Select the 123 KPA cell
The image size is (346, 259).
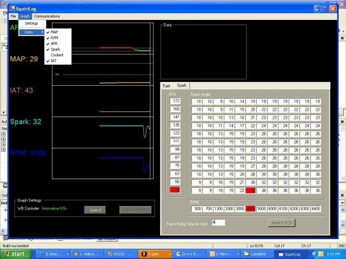pyautogui.click(x=175, y=133)
